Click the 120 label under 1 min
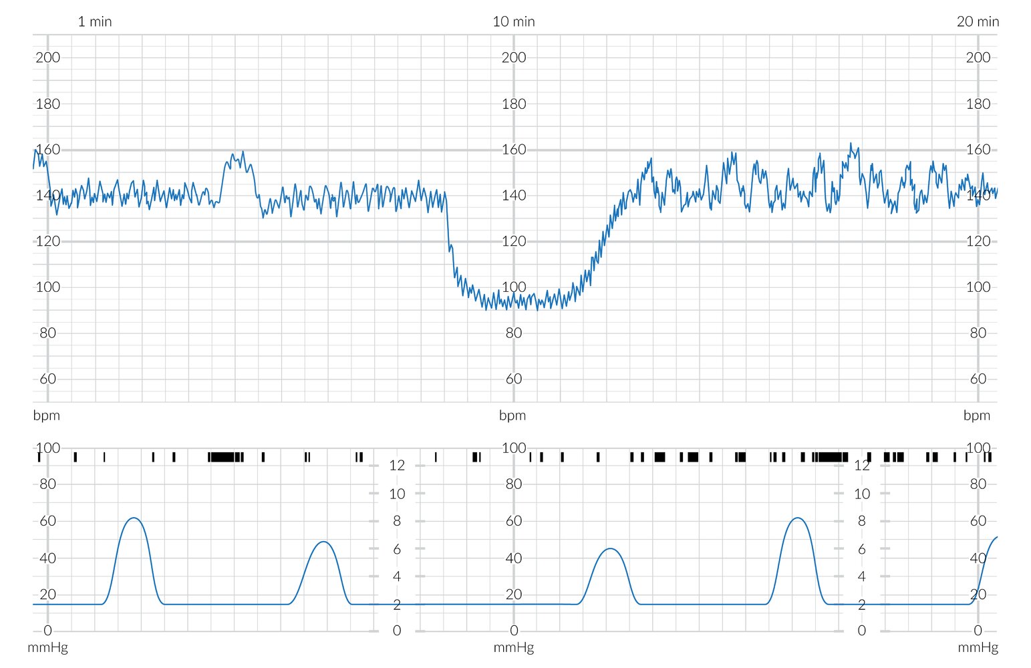The image size is (1031, 668). coord(47,241)
